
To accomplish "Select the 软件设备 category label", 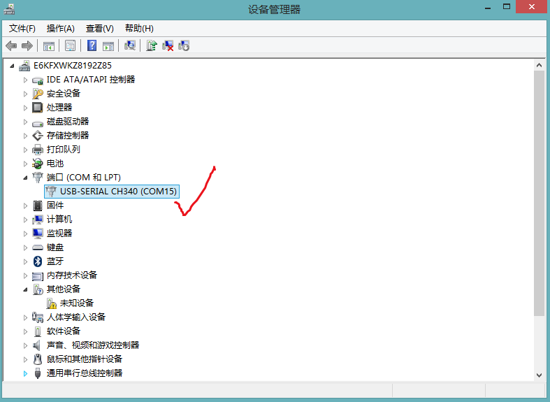I will (x=64, y=331).
